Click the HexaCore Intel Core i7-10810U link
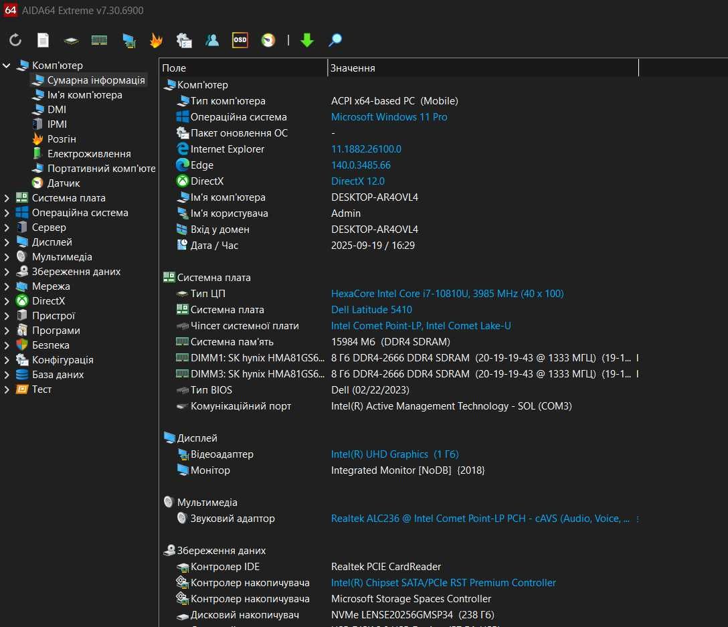This screenshot has width=728, height=627. [447, 294]
